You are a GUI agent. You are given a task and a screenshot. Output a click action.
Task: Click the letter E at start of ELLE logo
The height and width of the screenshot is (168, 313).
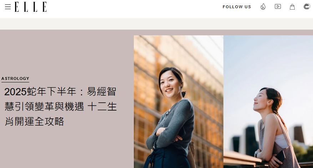point(17,7)
